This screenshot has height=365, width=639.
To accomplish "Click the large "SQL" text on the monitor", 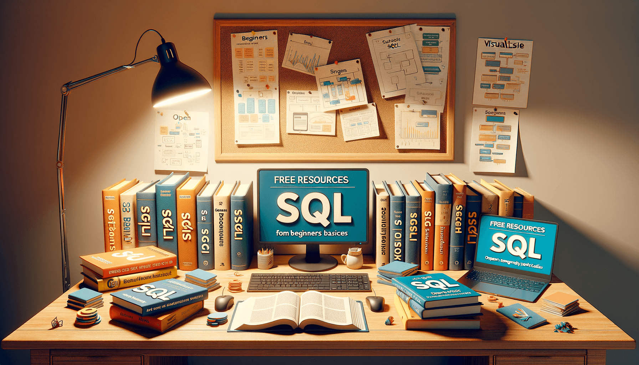I will 314,209.
